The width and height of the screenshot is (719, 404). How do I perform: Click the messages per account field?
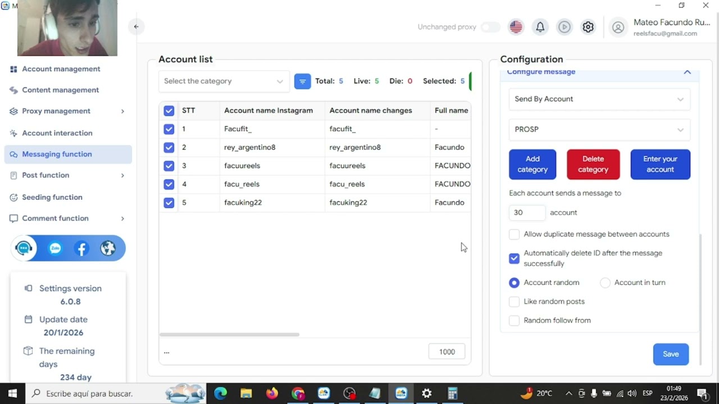[527, 213]
